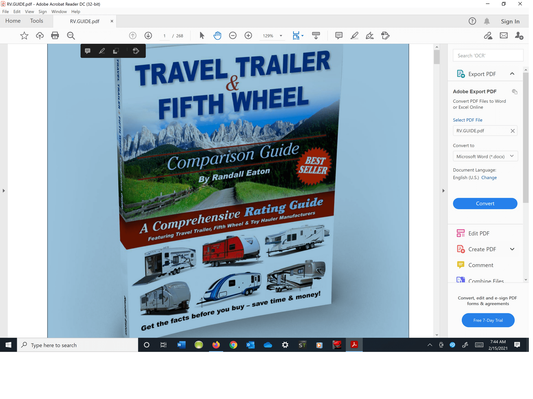Image resolution: width=533 pixels, height=399 pixels.
Task: Click the upload to cloud icon
Action: click(x=40, y=36)
